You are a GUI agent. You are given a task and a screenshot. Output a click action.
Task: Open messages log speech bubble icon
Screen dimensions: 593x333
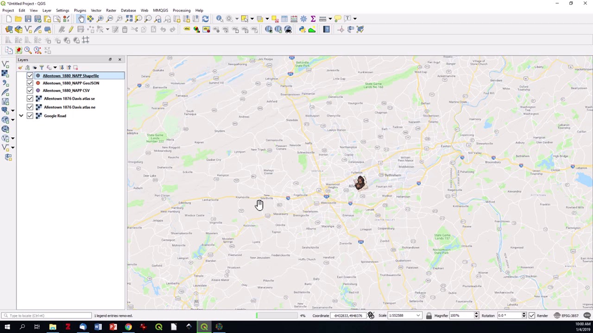(x=587, y=315)
